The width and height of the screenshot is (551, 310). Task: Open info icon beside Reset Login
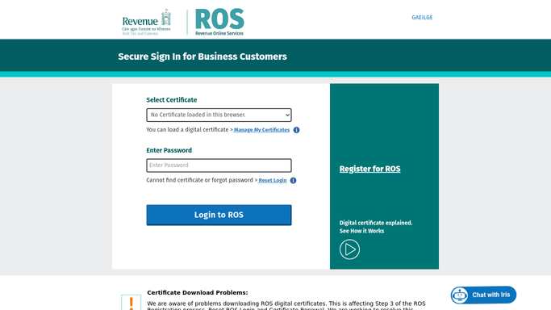[294, 180]
